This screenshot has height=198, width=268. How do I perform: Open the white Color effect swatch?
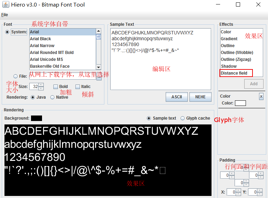point(240,103)
